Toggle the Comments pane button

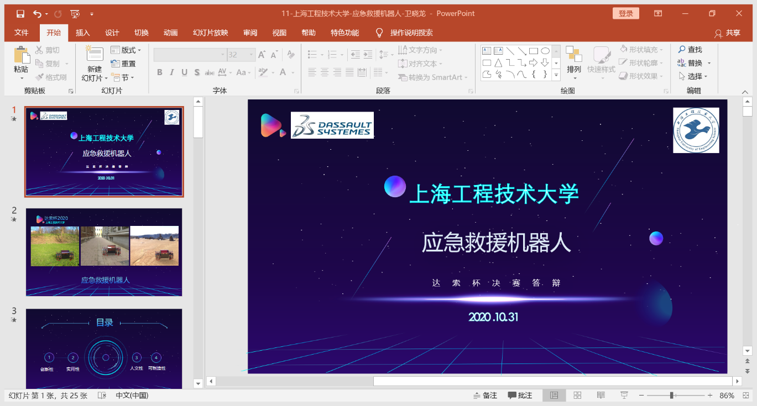tap(520, 396)
